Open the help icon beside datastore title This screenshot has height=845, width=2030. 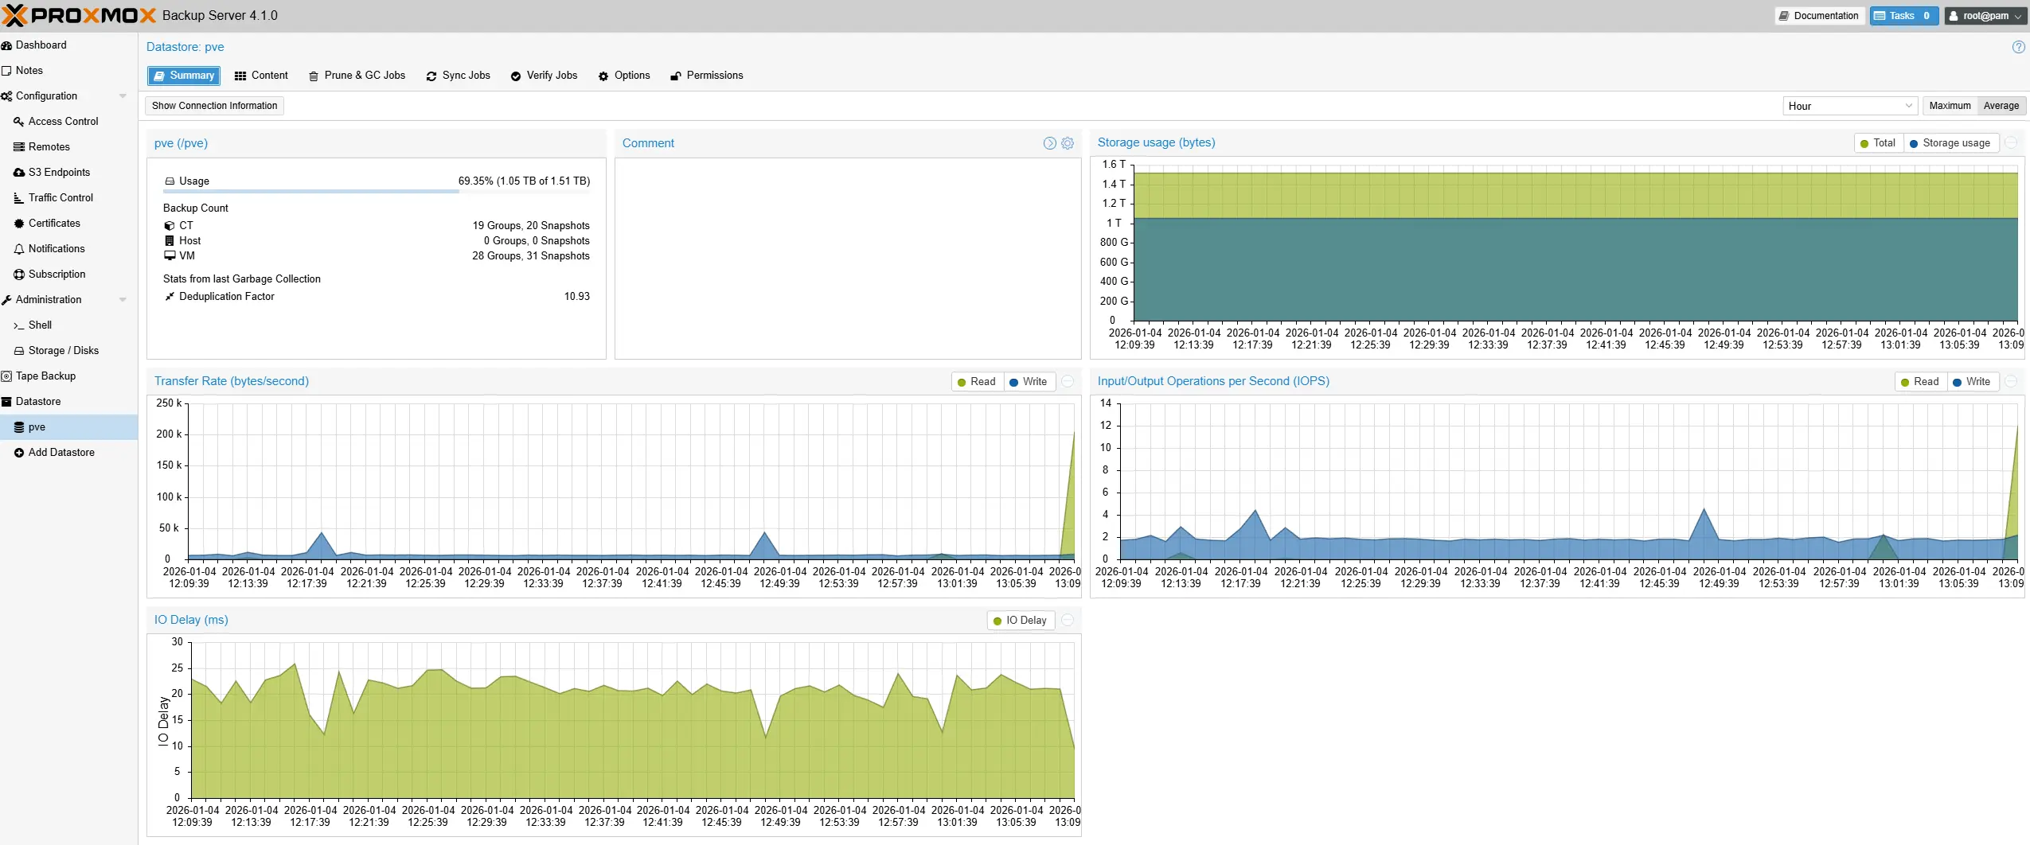(2018, 47)
